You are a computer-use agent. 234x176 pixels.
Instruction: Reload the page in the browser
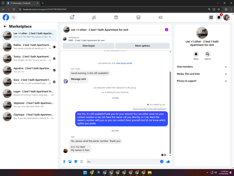(14, 9)
